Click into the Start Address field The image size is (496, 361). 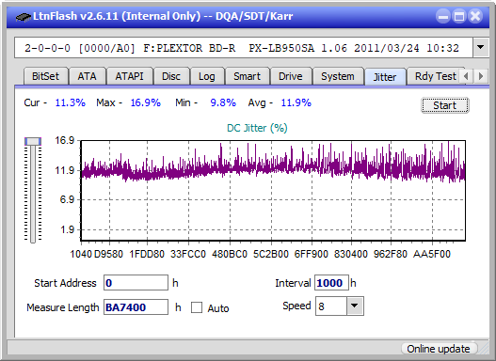(x=136, y=283)
